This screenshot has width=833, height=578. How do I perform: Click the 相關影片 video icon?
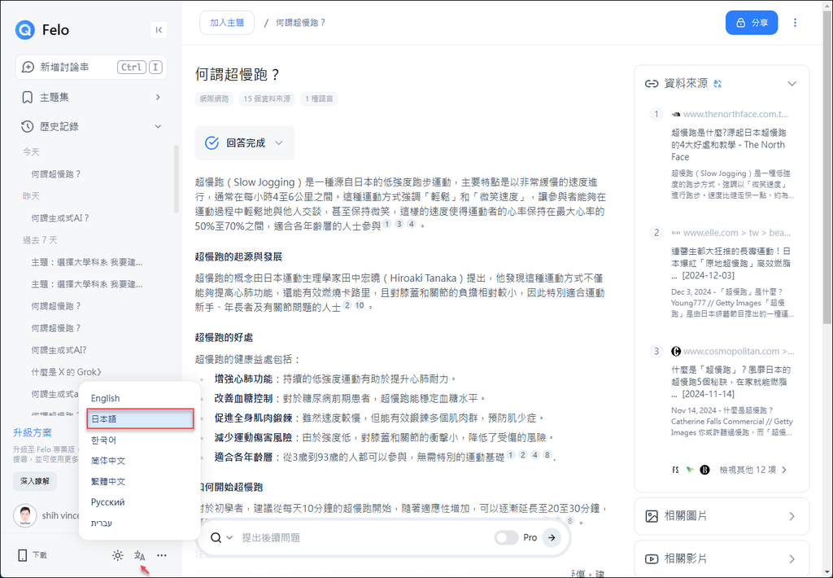[x=652, y=558]
